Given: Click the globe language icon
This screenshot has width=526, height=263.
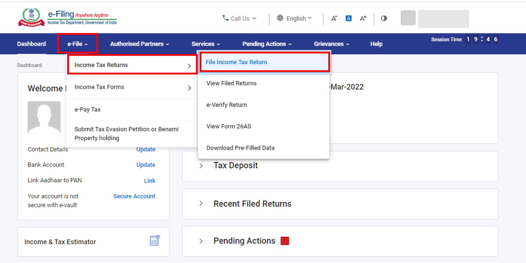Looking at the screenshot, I should coord(280,18).
